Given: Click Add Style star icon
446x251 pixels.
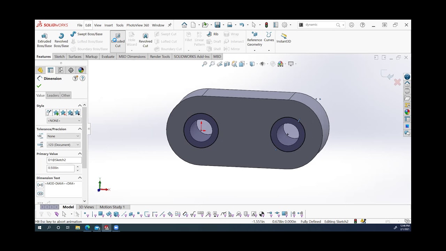Looking at the screenshot, I should [x=56, y=113].
